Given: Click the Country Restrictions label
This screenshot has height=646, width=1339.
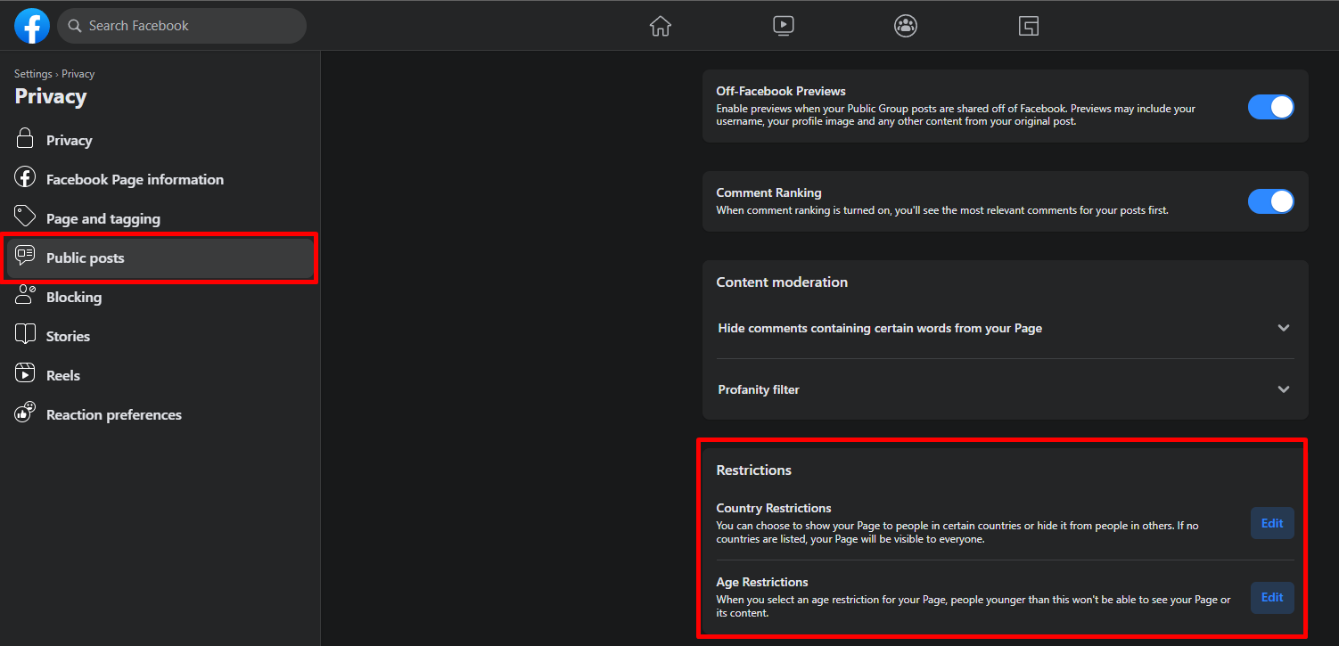Looking at the screenshot, I should pyautogui.click(x=774, y=508).
